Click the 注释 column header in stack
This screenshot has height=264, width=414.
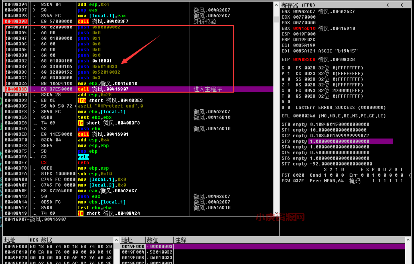[180, 240]
